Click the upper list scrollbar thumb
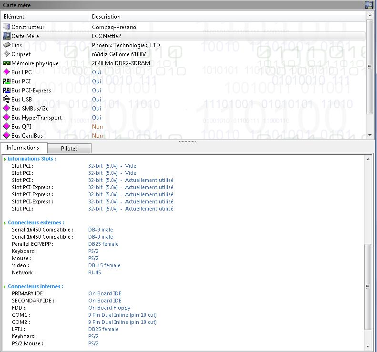Image resolution: width=377 pixels, height=352 pixels. [x=369, y=67]
